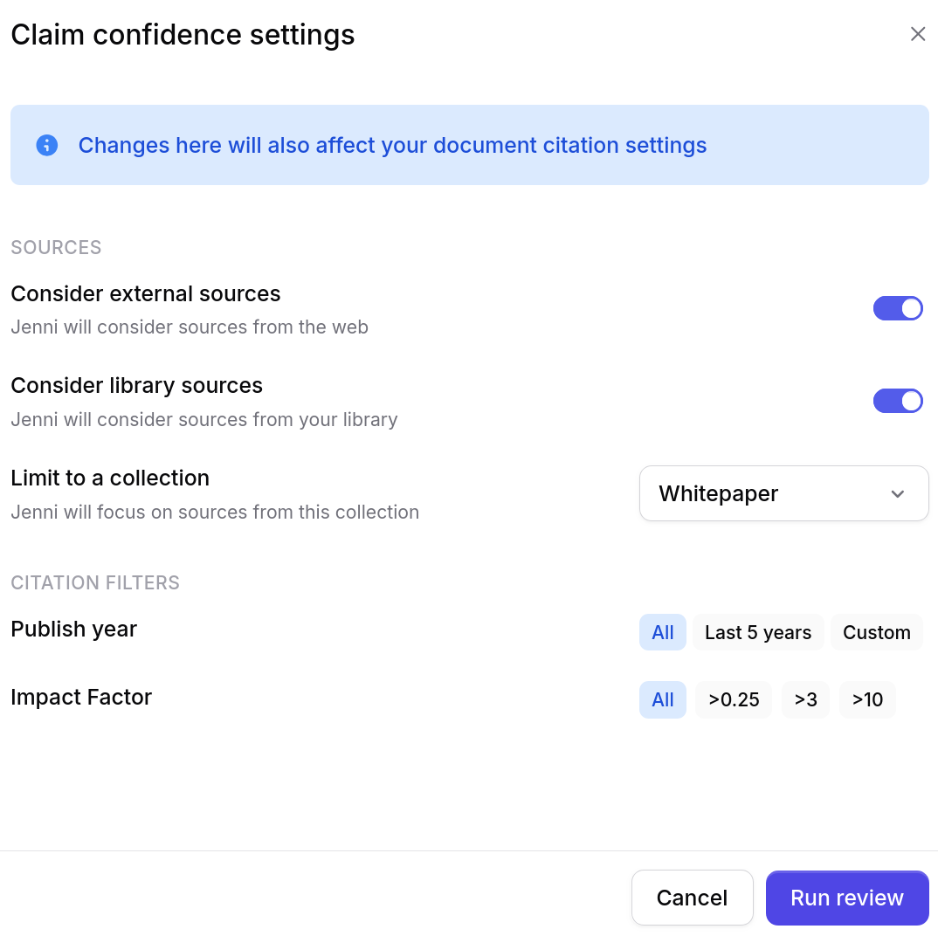Viewport: 938px width, 936px height.
Task: Select All under Impact Factor
Action: coord(662,699)
